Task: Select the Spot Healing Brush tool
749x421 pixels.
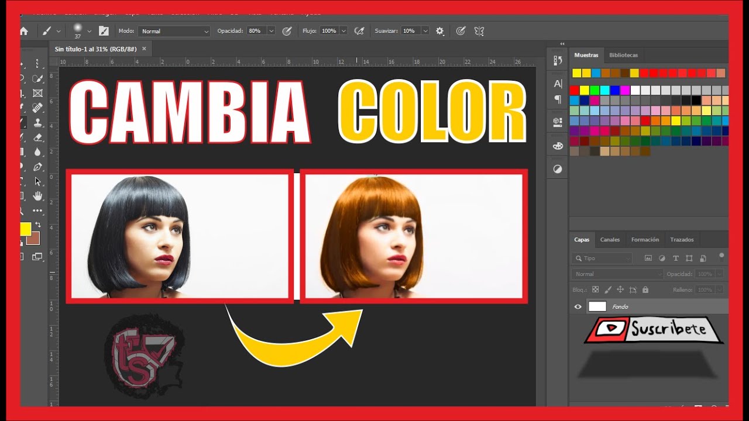Action: pos(37,108)
